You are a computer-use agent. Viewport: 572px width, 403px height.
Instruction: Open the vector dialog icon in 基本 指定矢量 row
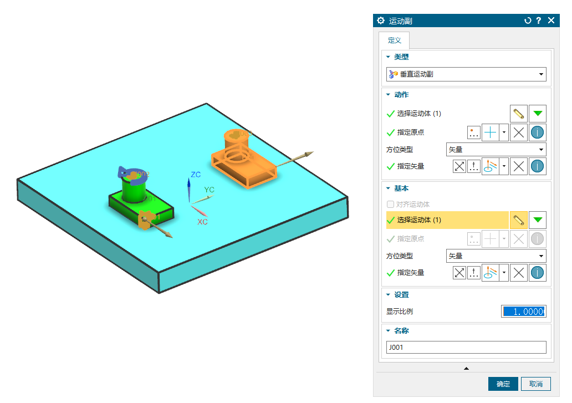474,272
